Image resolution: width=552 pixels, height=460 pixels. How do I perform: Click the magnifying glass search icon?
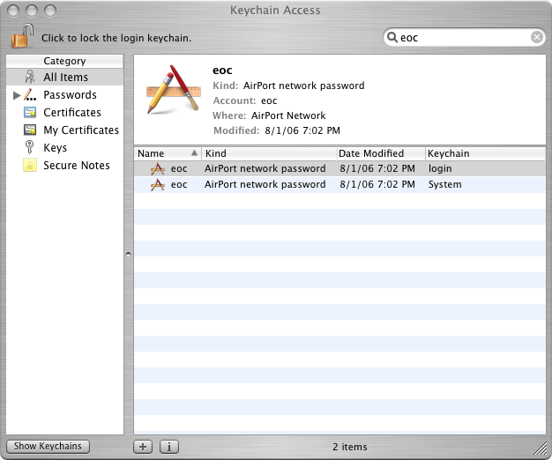(x=392, y=37)
